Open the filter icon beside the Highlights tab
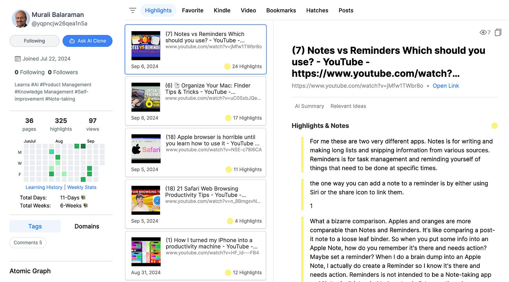Image resolution: width=509 pixels, height=282 pixels. 132,10
